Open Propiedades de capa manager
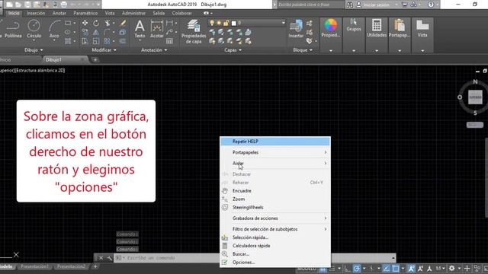488x274 pixels. (194, 31)
